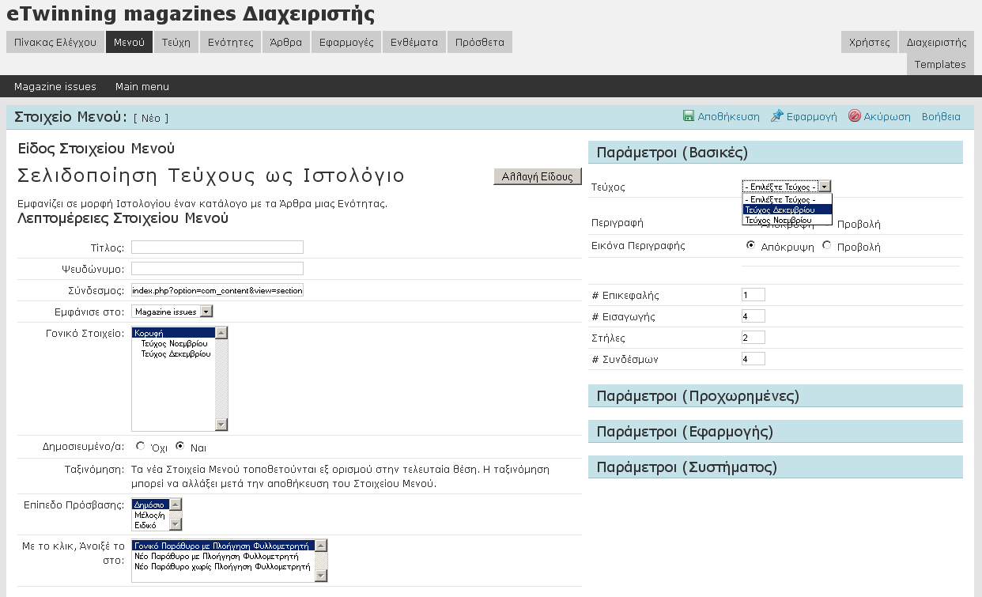
Task: Open the Templates tab
Action: point(940,64)
